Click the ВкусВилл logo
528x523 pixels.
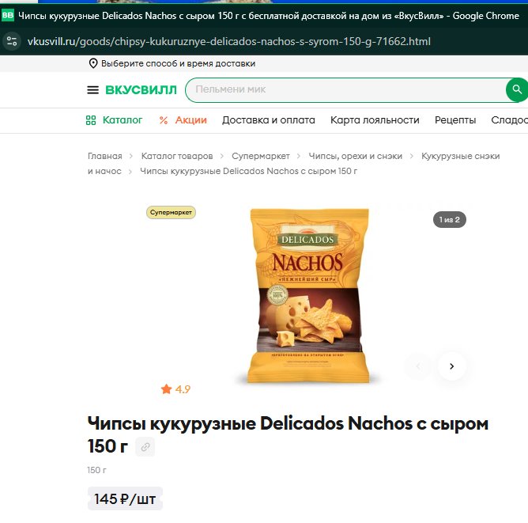pos(141,90)
